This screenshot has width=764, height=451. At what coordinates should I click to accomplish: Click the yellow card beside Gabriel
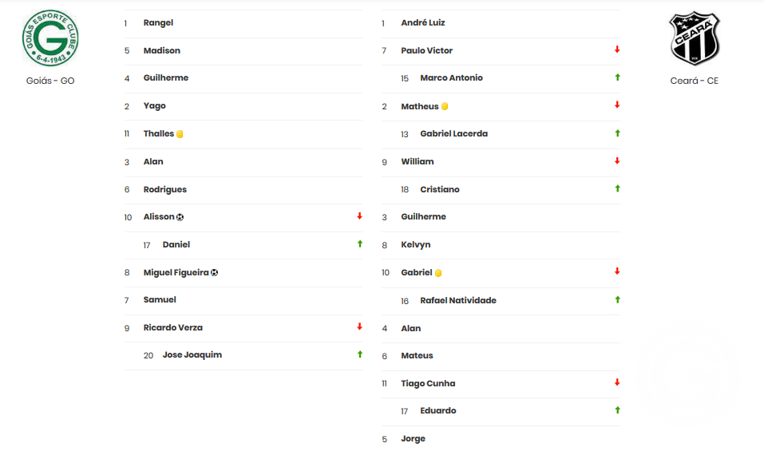(438, 273)
